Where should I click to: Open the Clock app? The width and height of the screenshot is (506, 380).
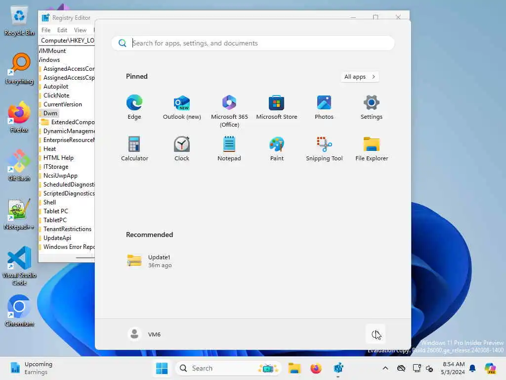tap(182, 148)
